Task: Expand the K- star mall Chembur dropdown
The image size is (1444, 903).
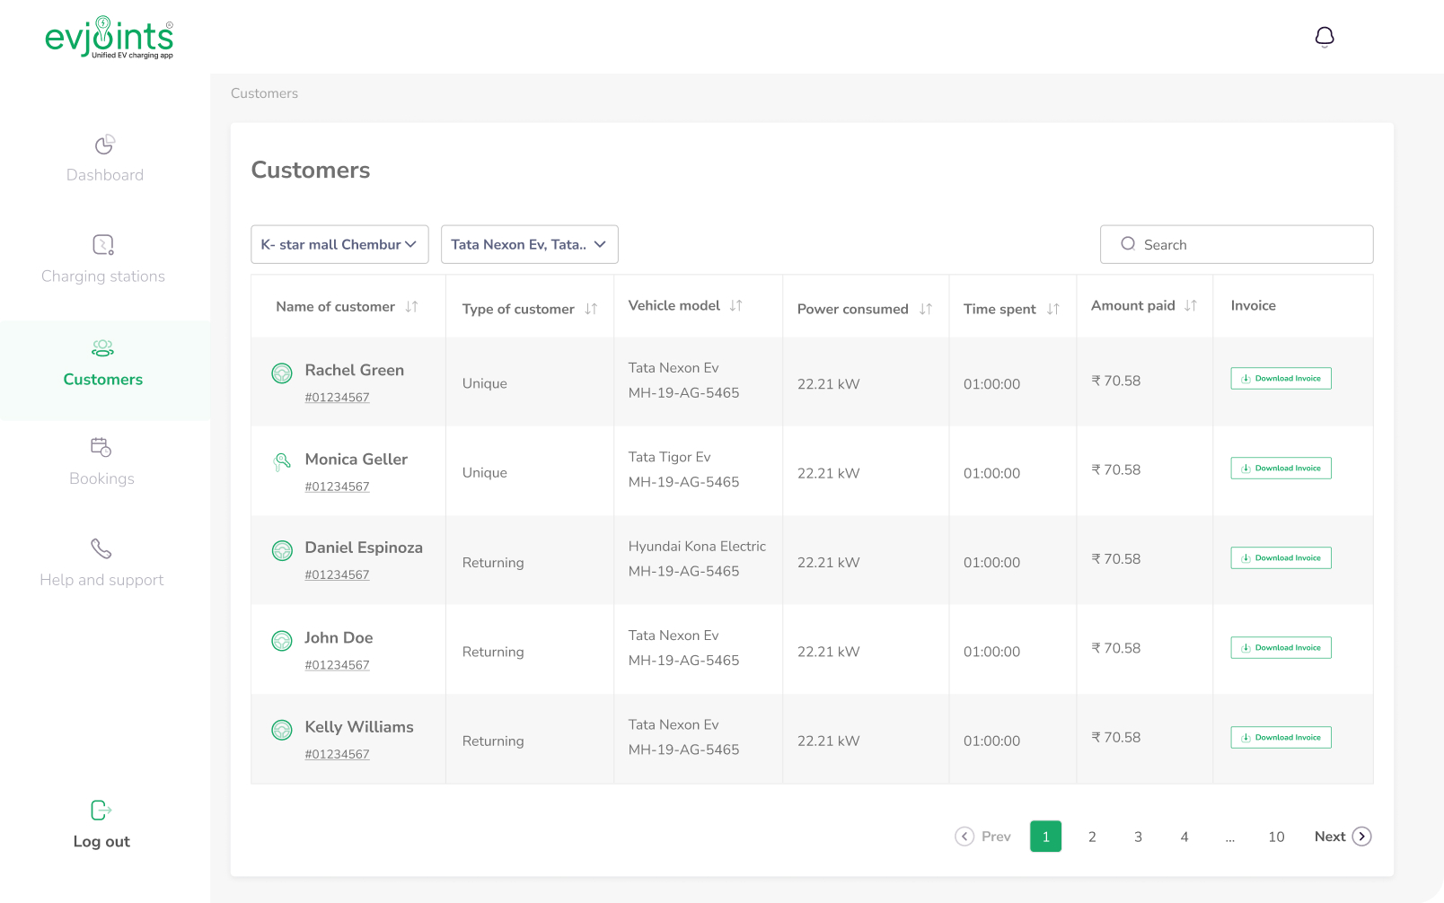Action: click(x=339, y=244)
